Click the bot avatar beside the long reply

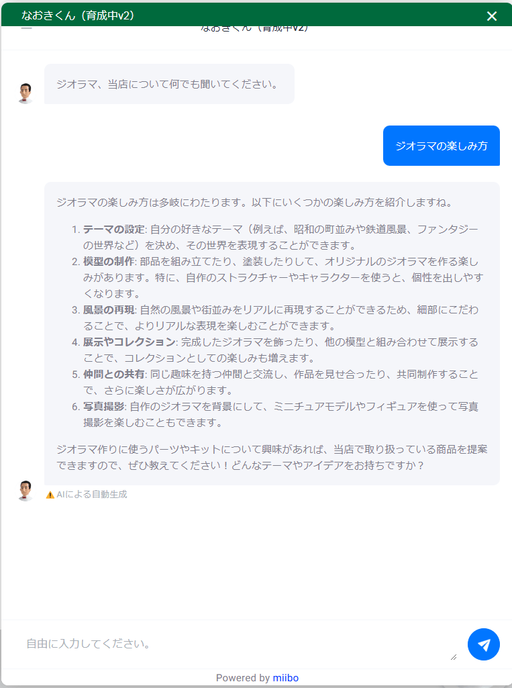(x=25, y=491)
